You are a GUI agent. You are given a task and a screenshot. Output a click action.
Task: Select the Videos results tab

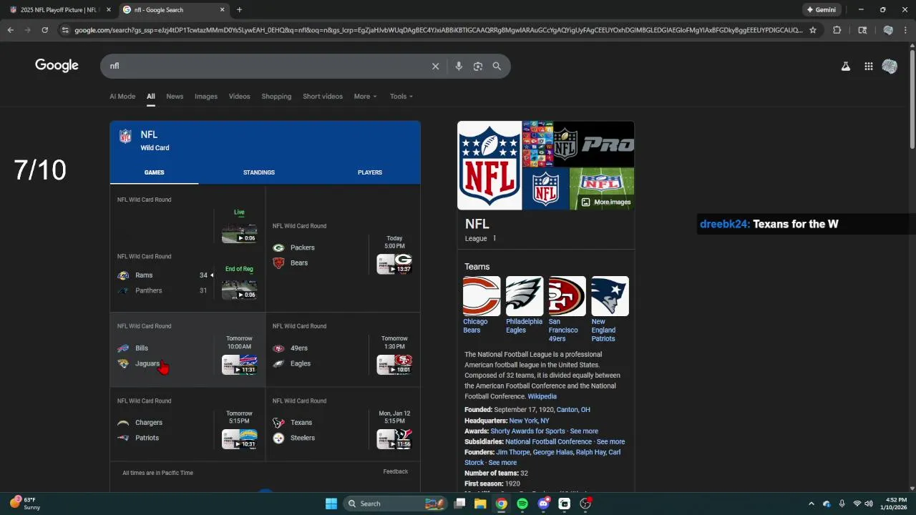pyautogui.click(x=240, y=97)
